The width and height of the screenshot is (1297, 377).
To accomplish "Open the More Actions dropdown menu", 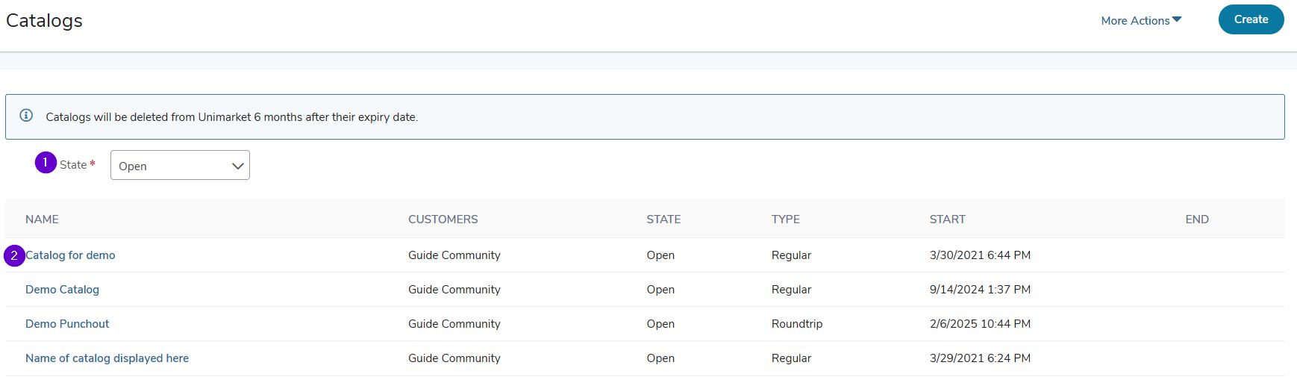I will point(1141,20).
